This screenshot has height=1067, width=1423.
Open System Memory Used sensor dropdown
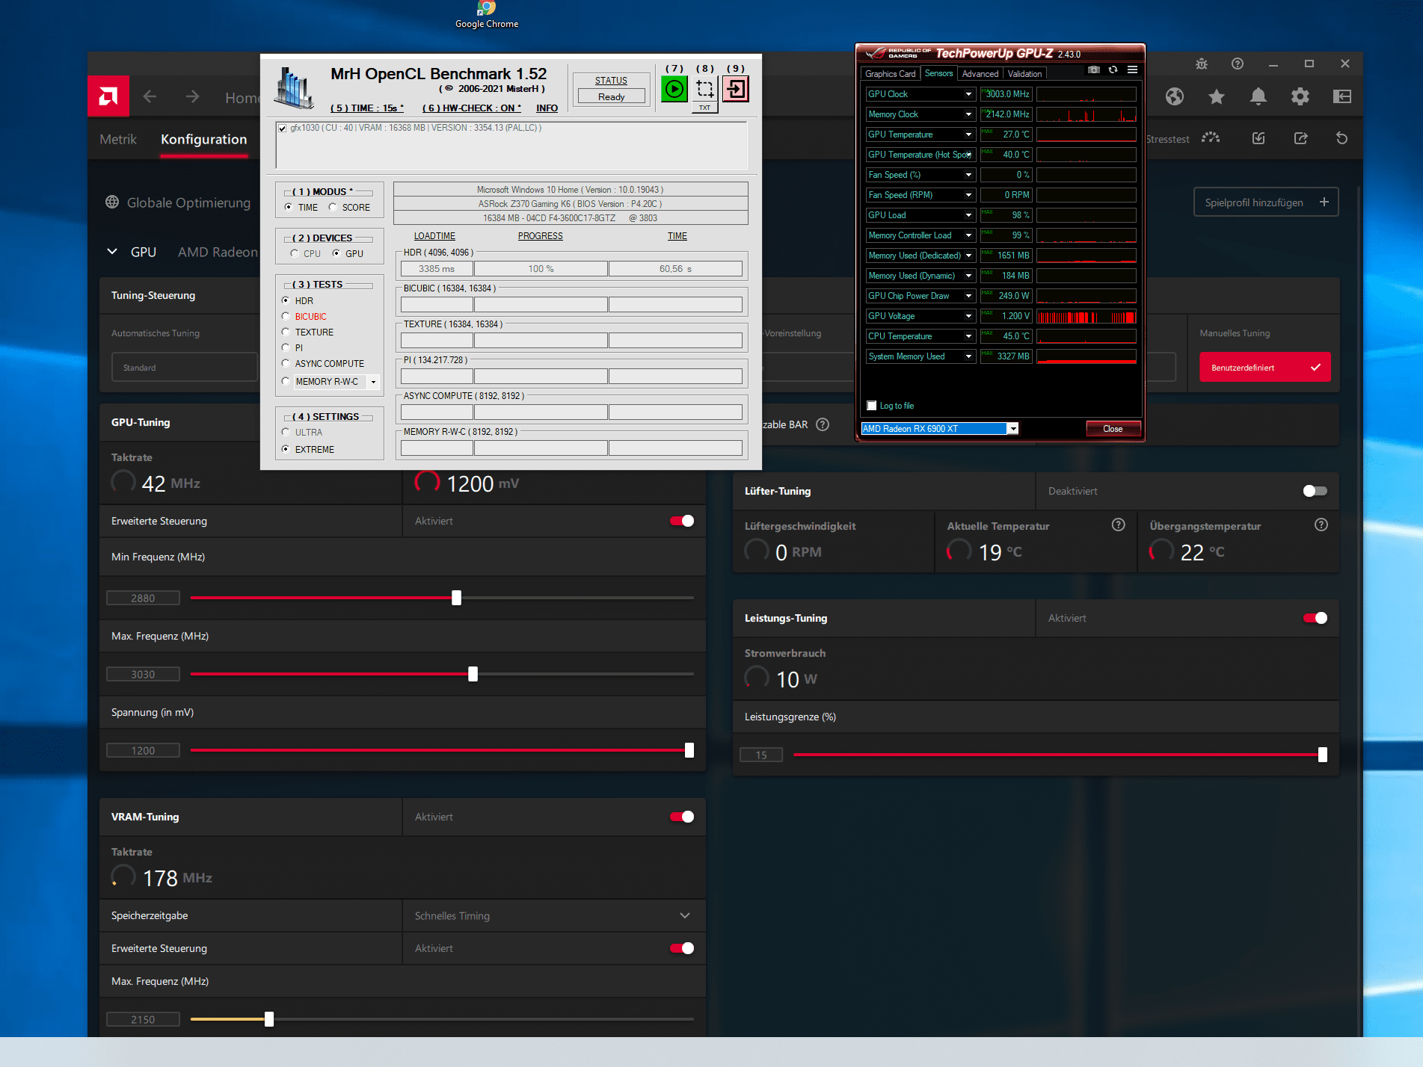(968, 356)
